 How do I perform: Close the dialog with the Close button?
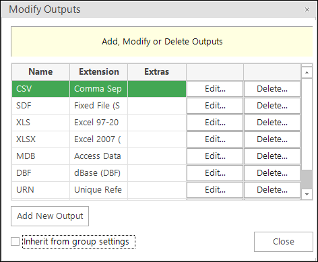(x=284, y=242)
